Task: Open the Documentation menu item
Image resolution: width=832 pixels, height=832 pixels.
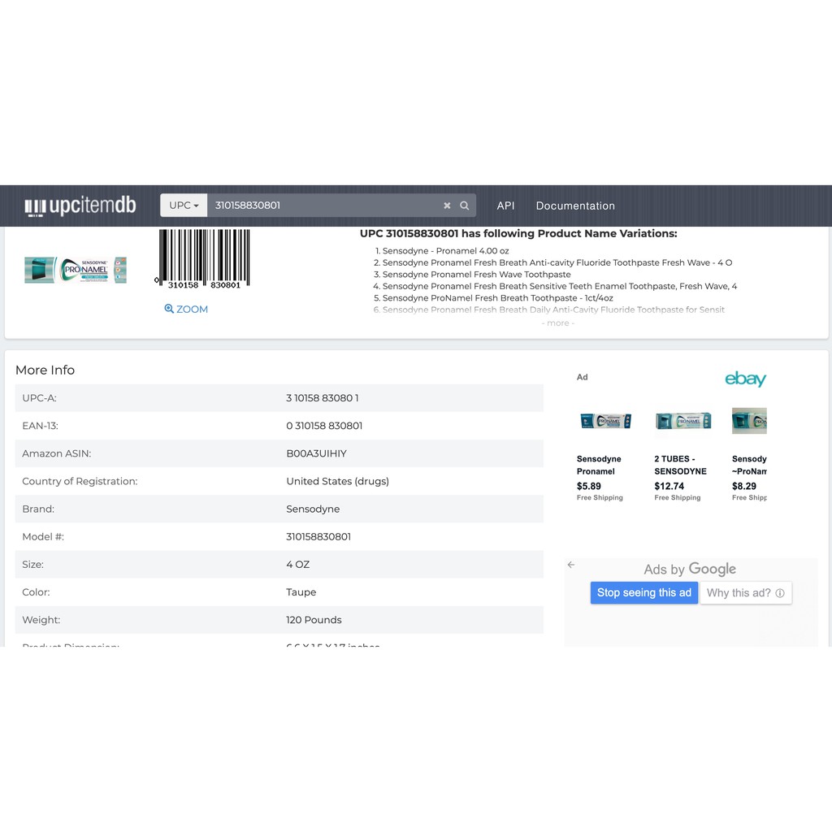Action: point(575,206)
